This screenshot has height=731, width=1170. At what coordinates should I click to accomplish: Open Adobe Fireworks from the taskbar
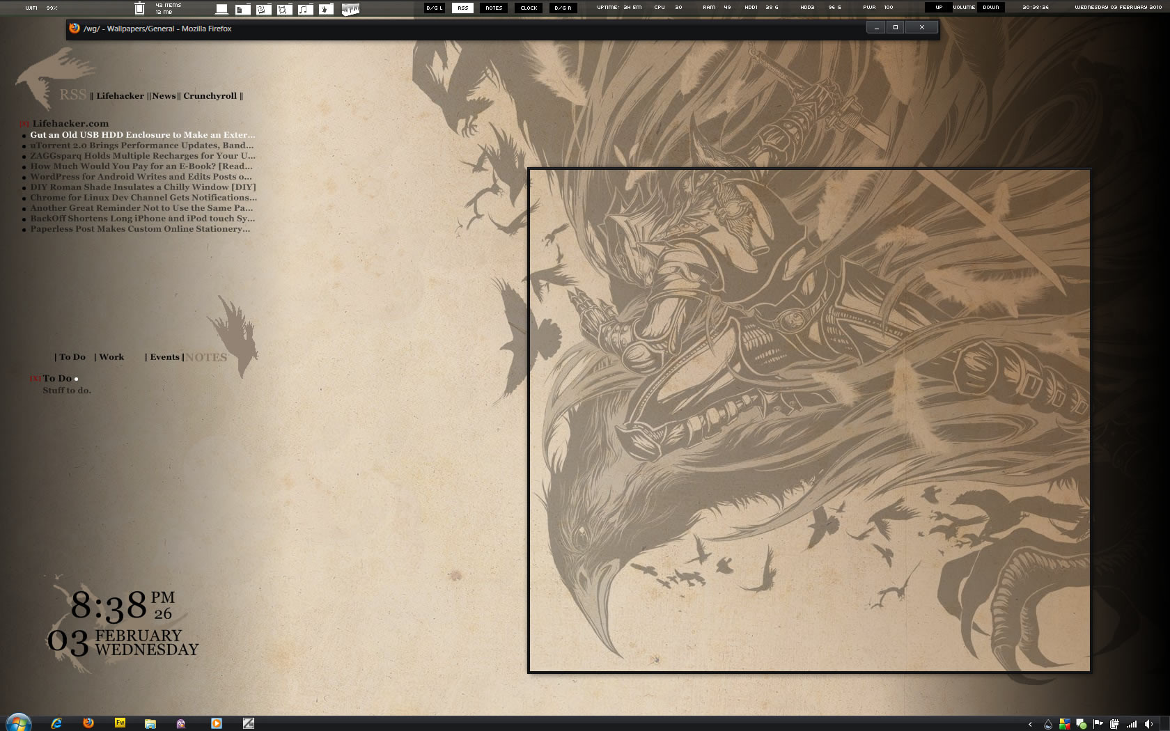pos(120,723)
